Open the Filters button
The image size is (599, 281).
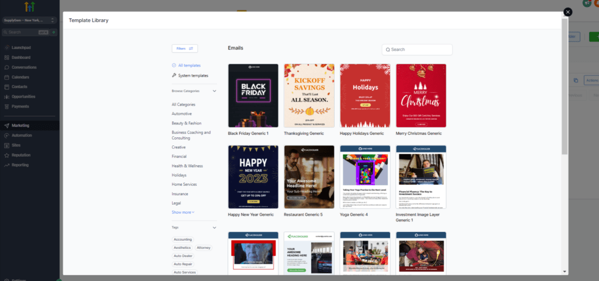pos(184,48)
